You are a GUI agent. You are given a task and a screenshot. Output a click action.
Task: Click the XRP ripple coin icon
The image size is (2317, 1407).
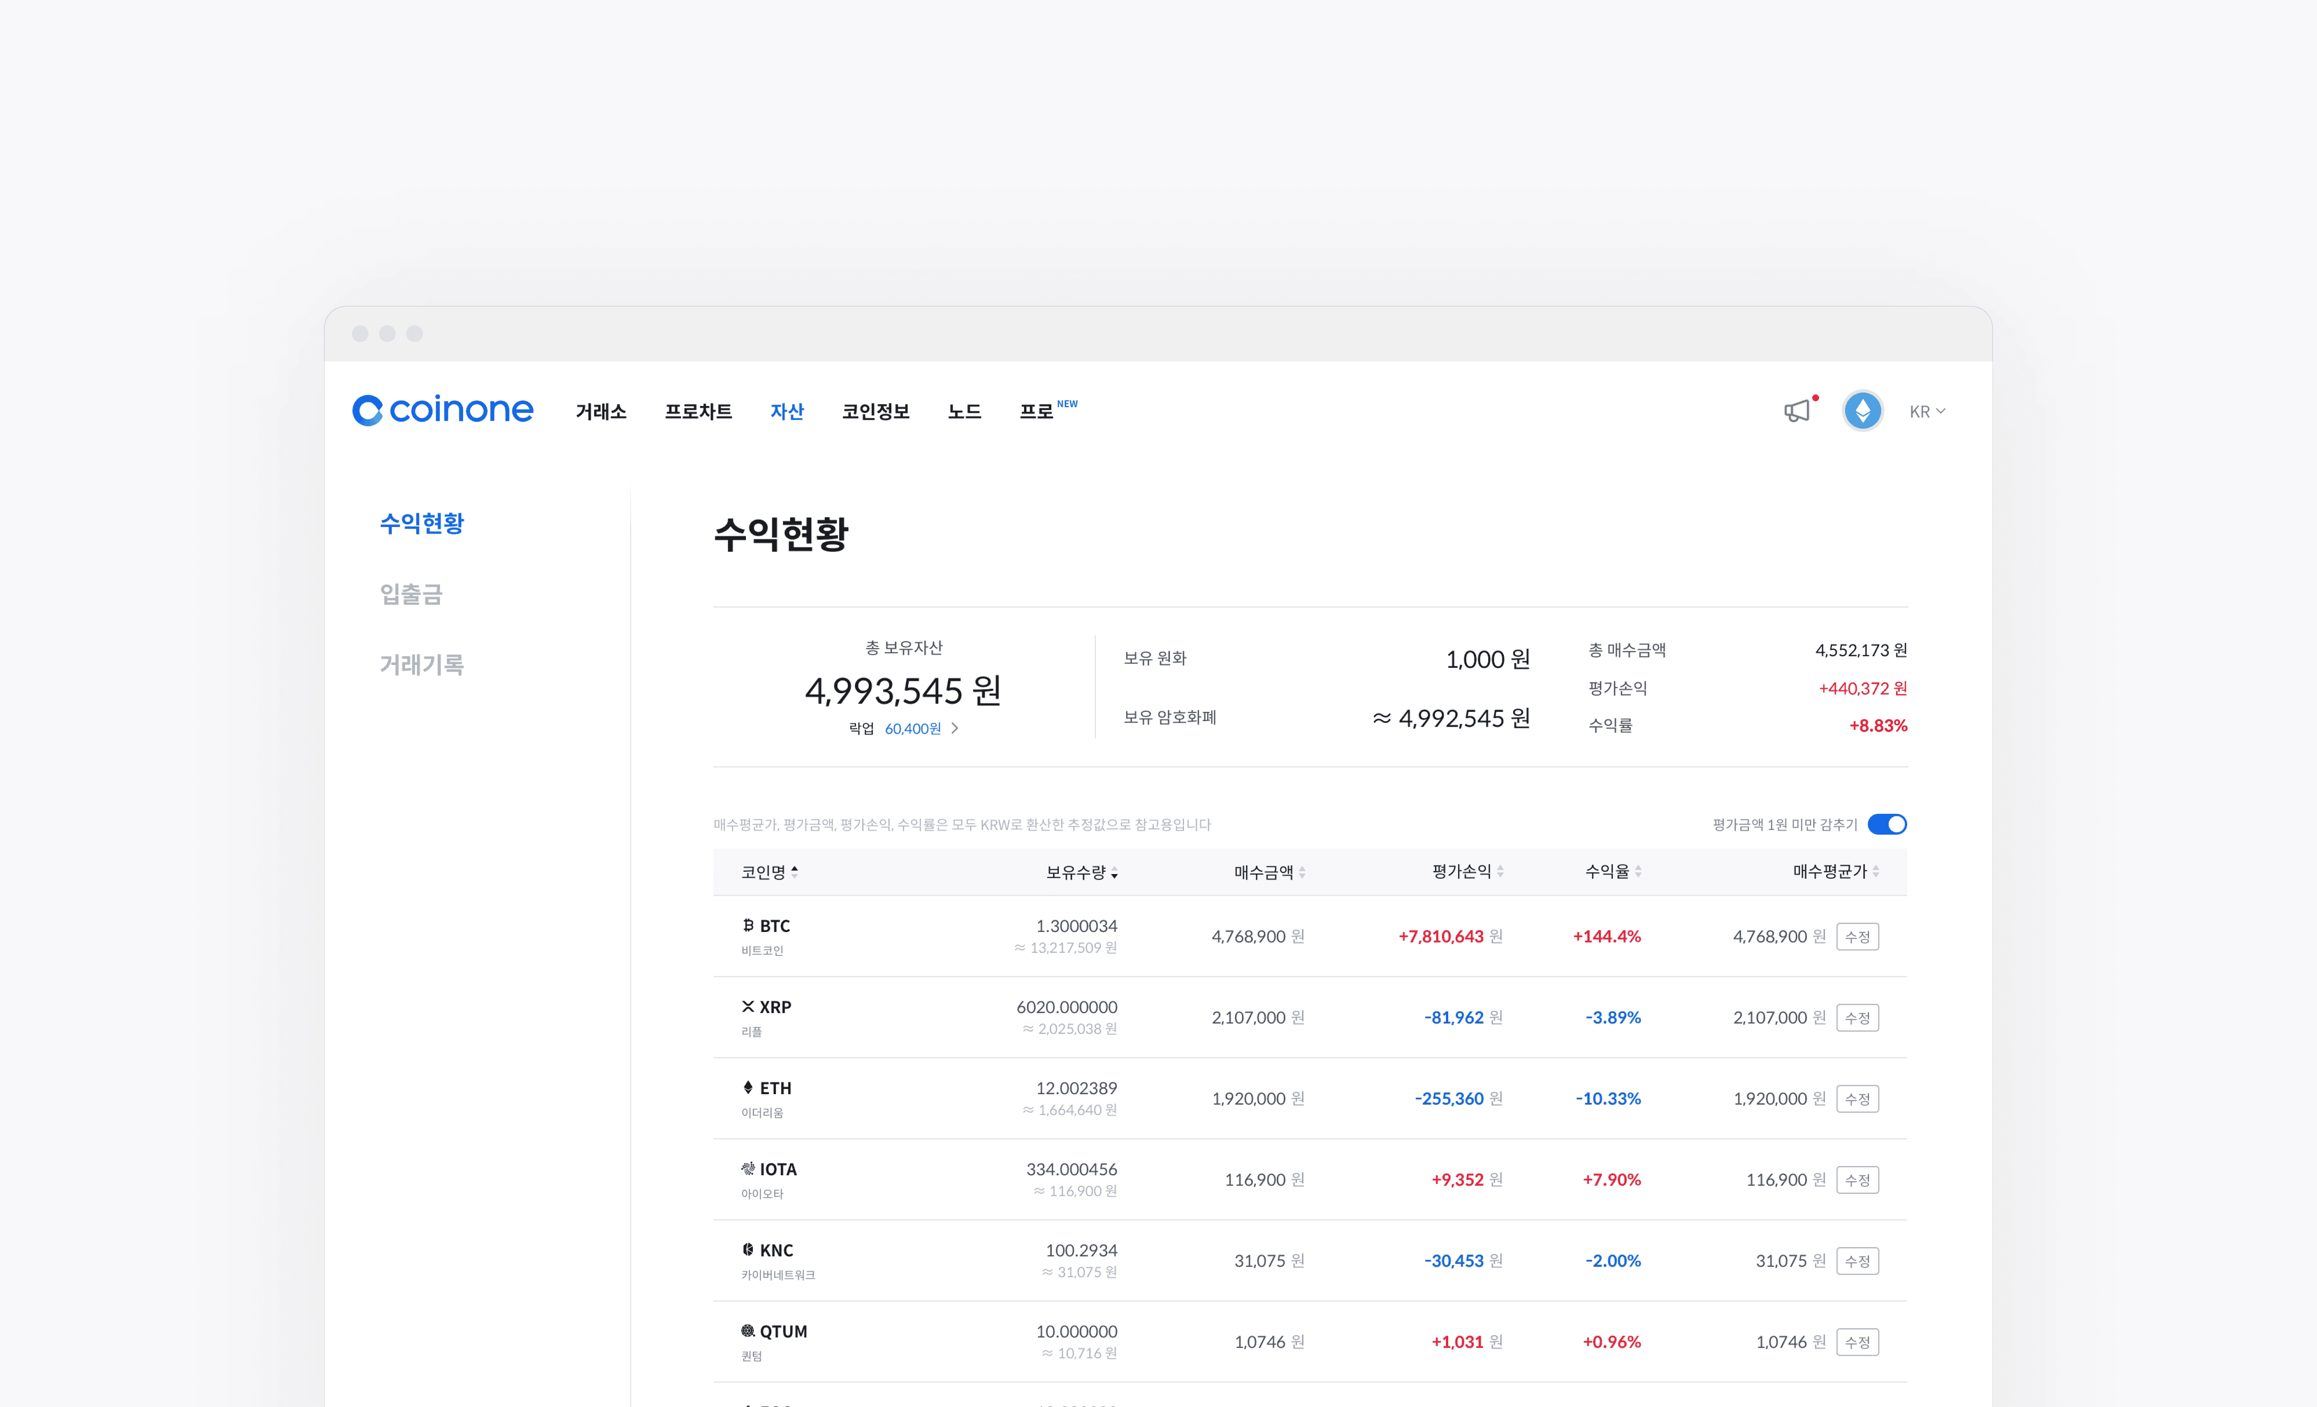pos(748,1007)
